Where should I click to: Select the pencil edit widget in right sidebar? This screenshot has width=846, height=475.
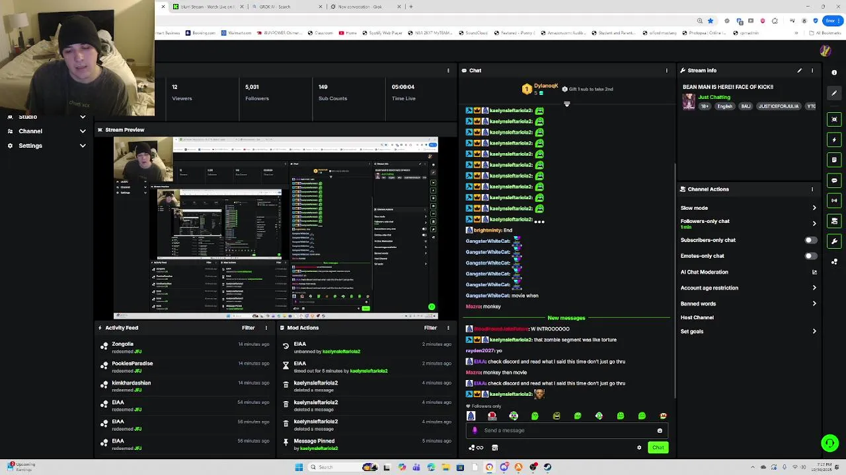[x=834, y=93]
